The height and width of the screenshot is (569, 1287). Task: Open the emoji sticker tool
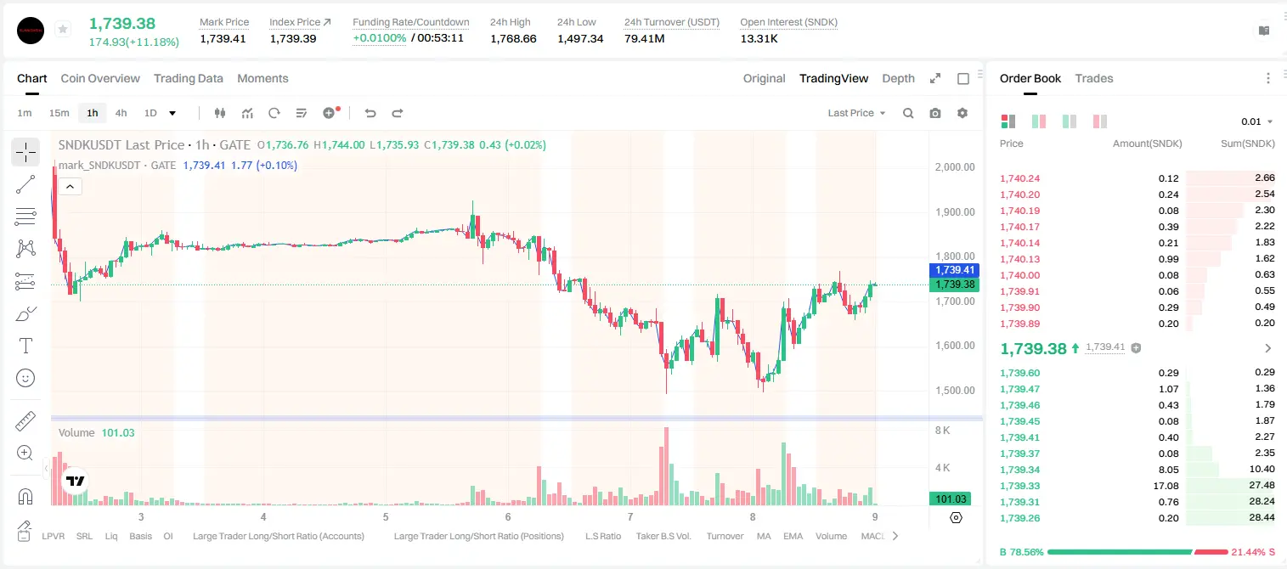click(x=25, y=378)
